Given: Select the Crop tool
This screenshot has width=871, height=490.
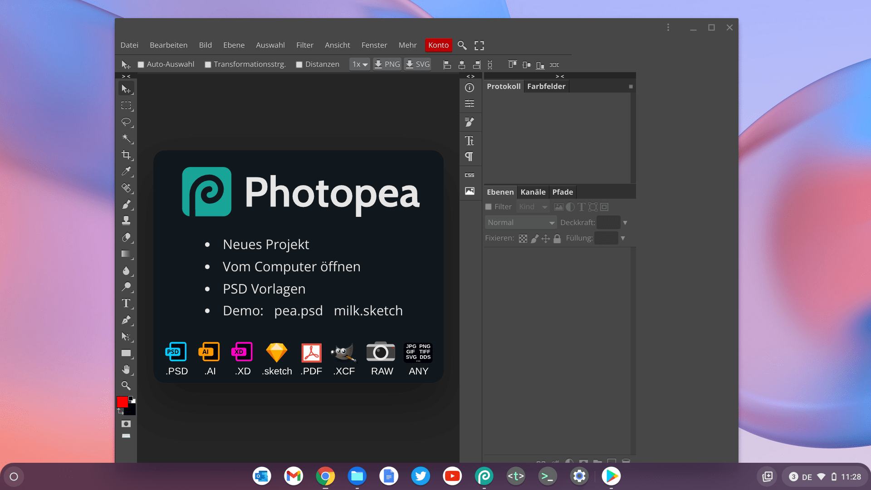Looking at the screenshot, I should click(x=126, y=155).
